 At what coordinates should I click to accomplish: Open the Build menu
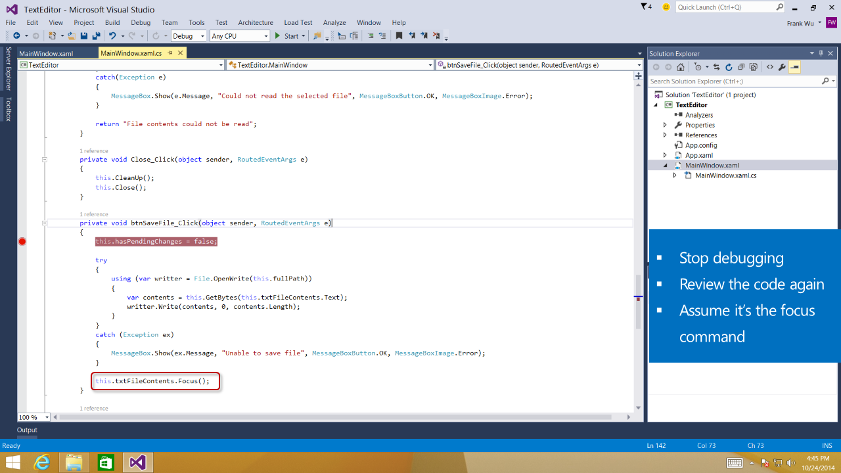112,22
